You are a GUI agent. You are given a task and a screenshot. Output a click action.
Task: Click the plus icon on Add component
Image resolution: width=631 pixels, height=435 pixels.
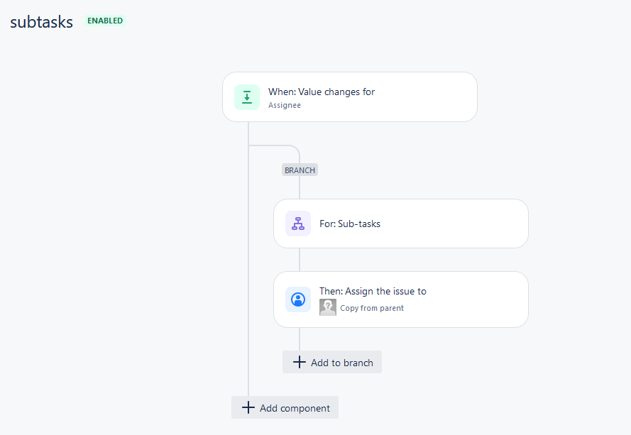tap(248, 407)
